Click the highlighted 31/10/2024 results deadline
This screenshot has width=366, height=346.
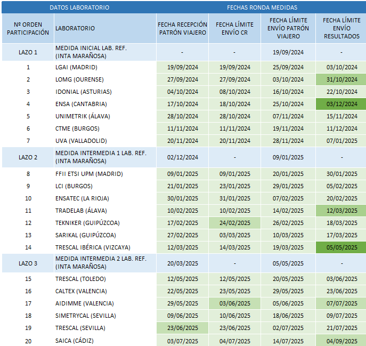pyautogui.click(x=341, y=79)
